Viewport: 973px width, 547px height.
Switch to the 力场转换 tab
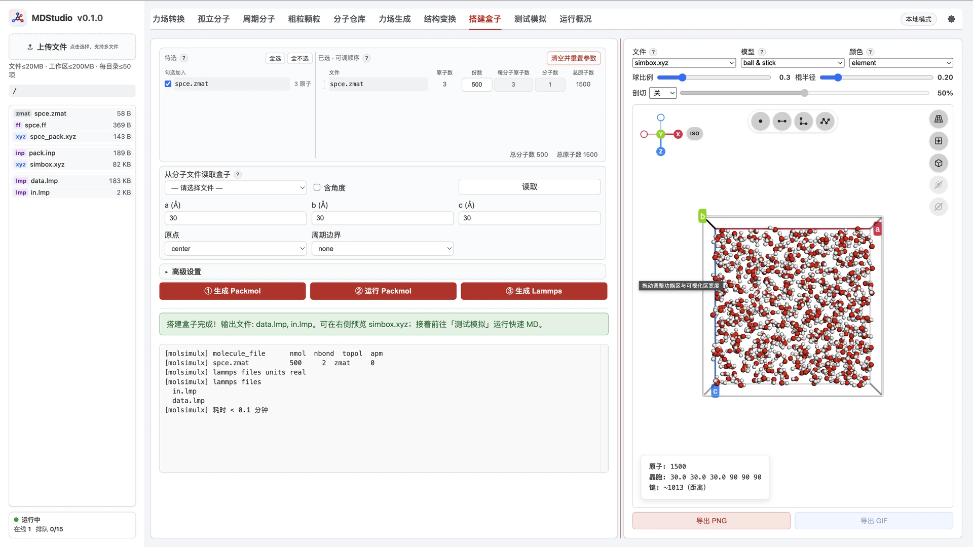169,19
